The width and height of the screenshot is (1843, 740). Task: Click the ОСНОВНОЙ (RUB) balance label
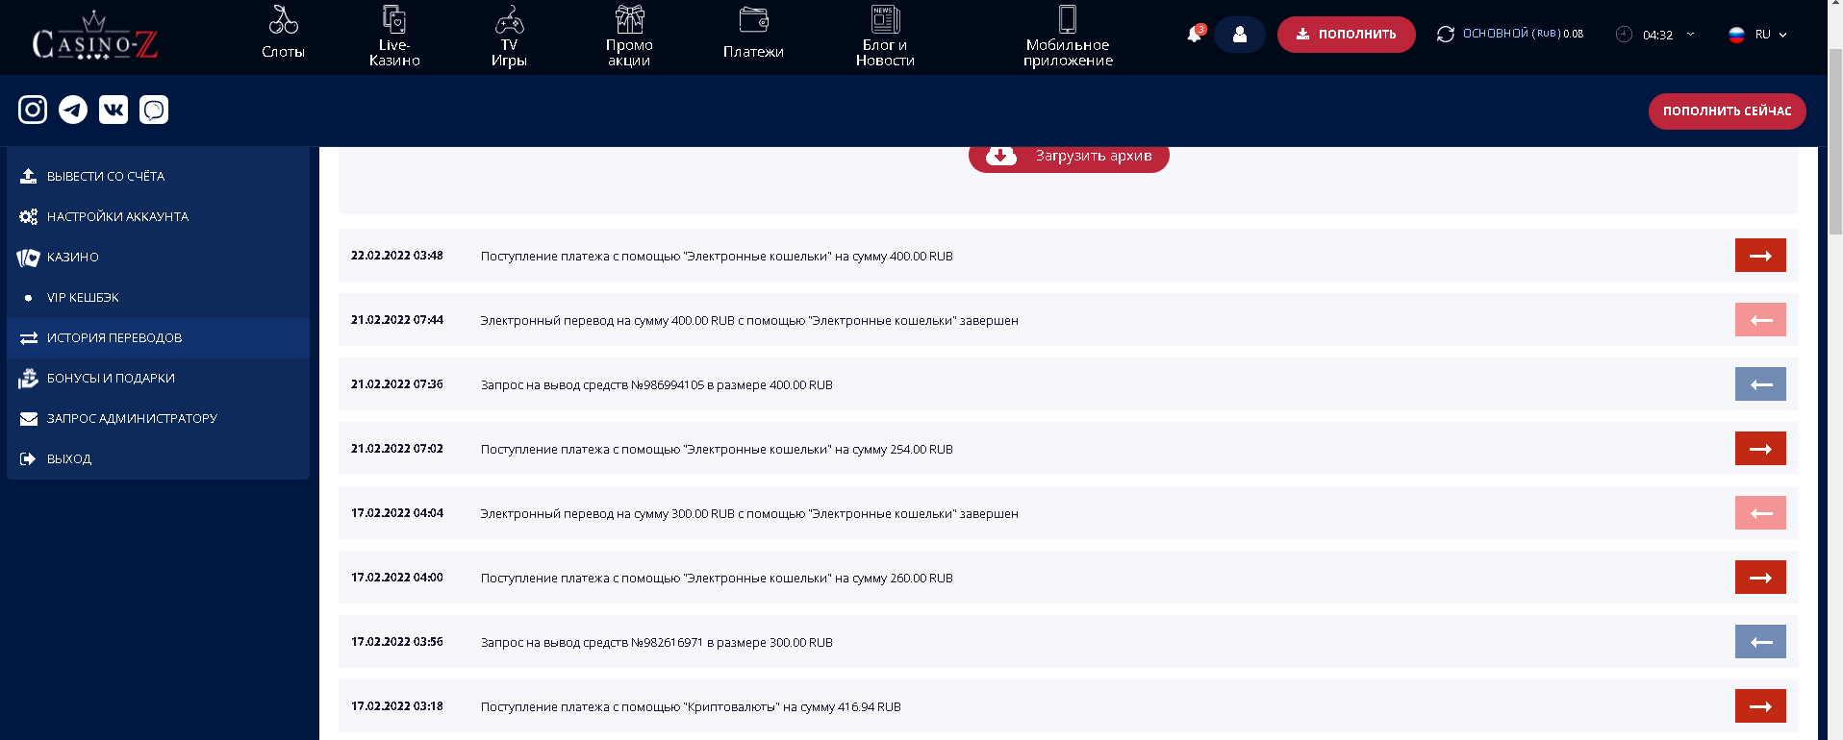[x=1523, y=34]
